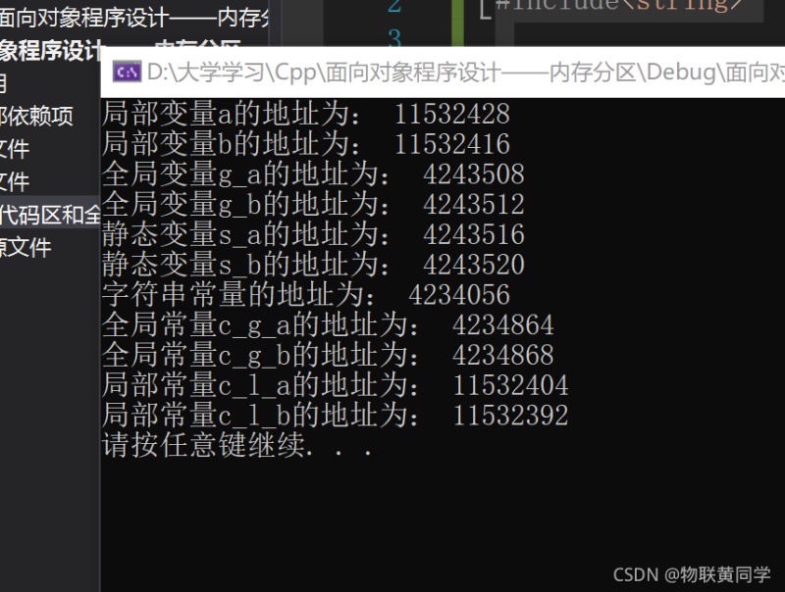This screenshot has width=785, height=592.
Task: Click the 字符串常量的地址为 output line
Action: point(306,294)
